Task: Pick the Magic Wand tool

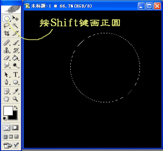Action: click(x=16, y=26)
